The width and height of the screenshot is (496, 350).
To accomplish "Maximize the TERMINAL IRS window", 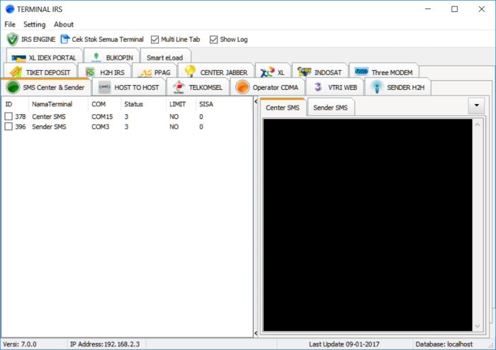I will click(x=454, y=9).
